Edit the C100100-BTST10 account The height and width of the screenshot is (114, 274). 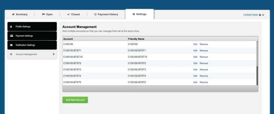coord(195,57)
